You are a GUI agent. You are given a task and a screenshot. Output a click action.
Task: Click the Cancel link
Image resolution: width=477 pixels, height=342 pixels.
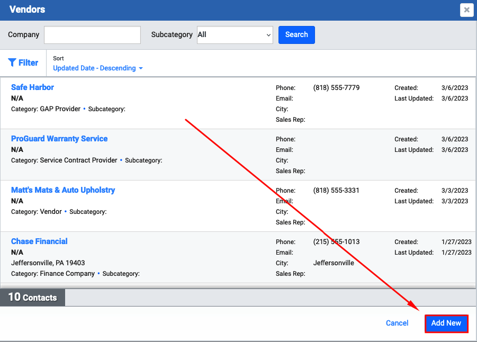coord(397,323)
